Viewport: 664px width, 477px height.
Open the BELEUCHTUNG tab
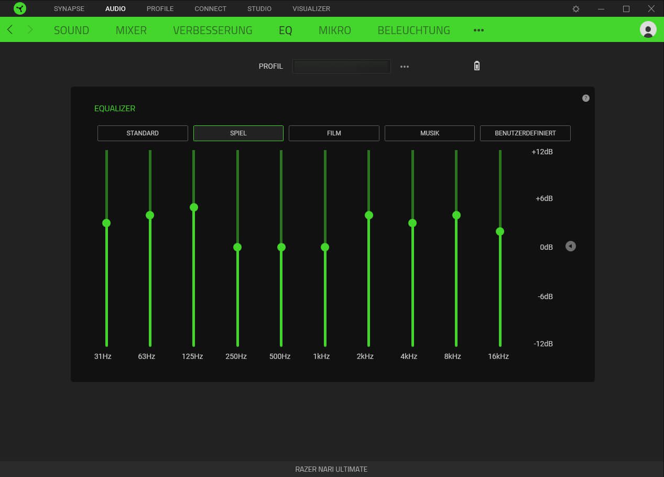tap(413, 30)
